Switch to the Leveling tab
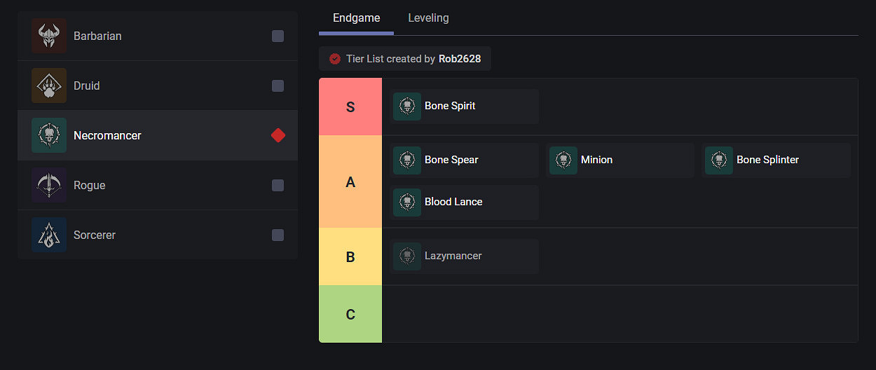Screen dimensions: 876x370 click(x=428, y=18)
